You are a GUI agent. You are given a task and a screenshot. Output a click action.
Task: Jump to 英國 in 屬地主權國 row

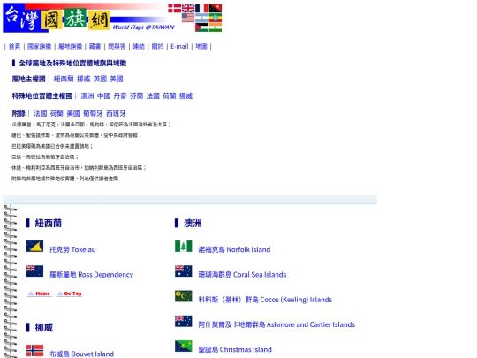pyautogui.click(x=100, y=79)
